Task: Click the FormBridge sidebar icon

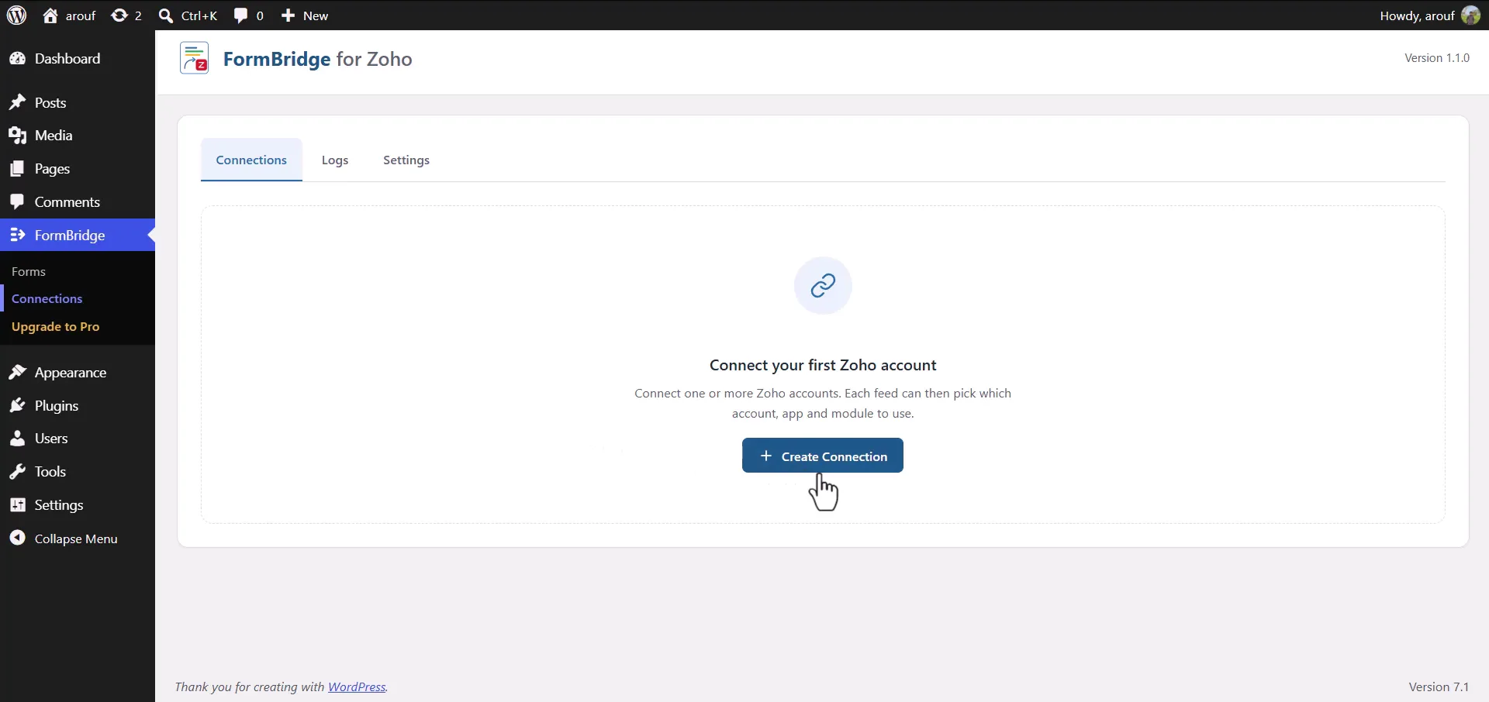Action: 17,235
